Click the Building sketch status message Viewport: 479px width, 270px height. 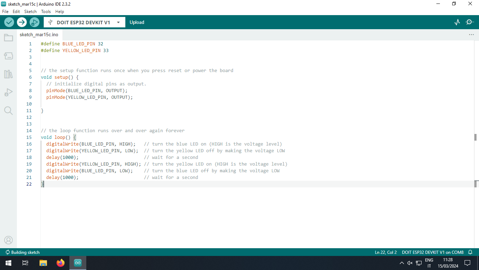(23, 252)
